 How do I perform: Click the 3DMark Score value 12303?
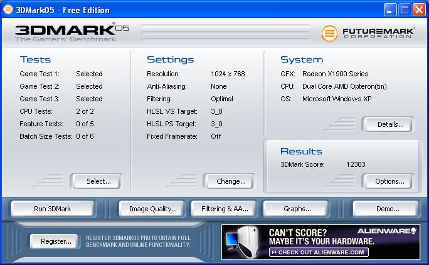click(355, 165)
